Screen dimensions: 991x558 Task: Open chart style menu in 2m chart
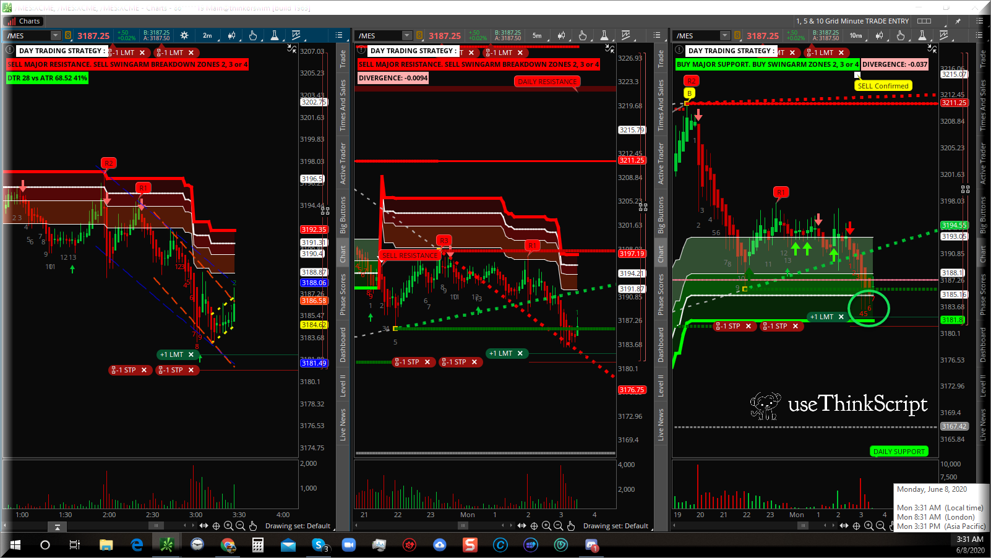[x=231, y=35]
